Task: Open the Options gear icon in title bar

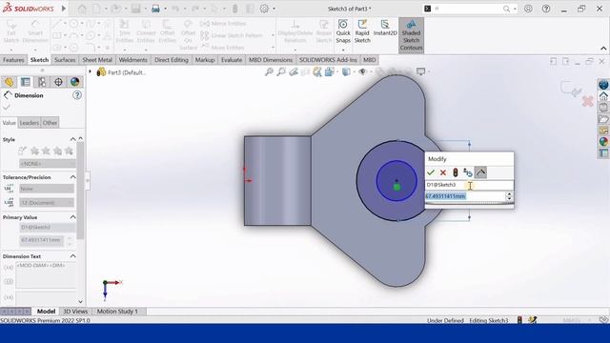Action: click(264, 9)
